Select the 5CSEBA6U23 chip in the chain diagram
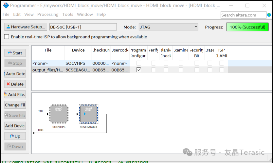 click(88, 114)
